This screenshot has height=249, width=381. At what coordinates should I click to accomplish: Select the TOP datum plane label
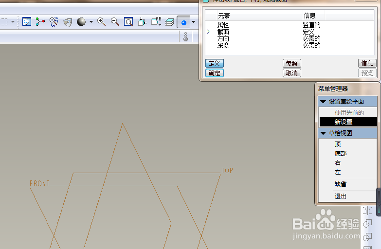click(227, 171)
